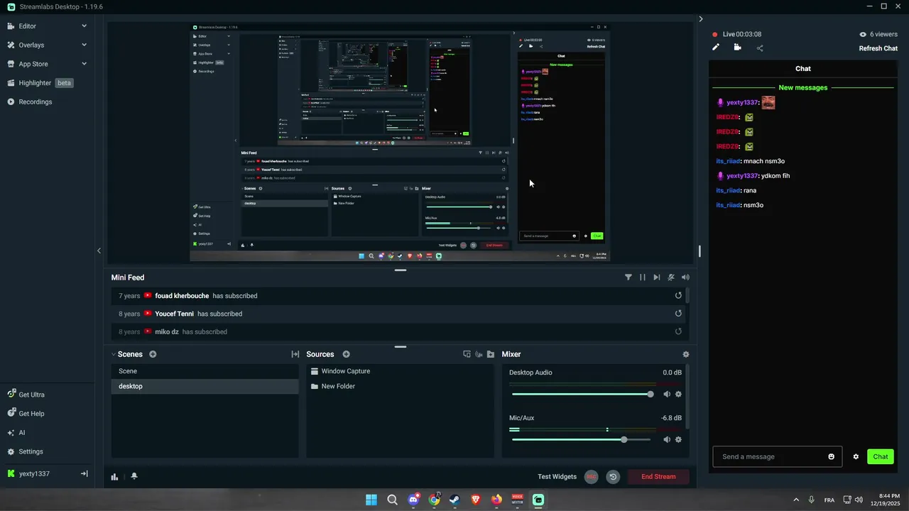Add a new source
Viewport: 909px width, 511px height.
[x=347, y=354]
